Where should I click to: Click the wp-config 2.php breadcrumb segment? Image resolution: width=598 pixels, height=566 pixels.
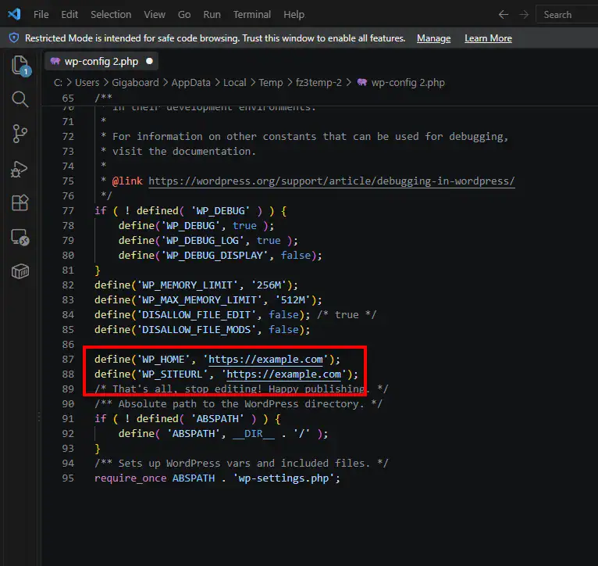tap(408, 83)
